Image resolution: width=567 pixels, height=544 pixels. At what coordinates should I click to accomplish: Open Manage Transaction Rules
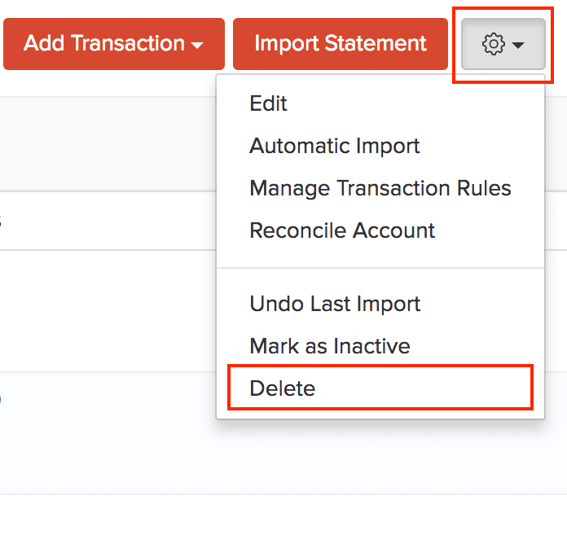point(380,188)
